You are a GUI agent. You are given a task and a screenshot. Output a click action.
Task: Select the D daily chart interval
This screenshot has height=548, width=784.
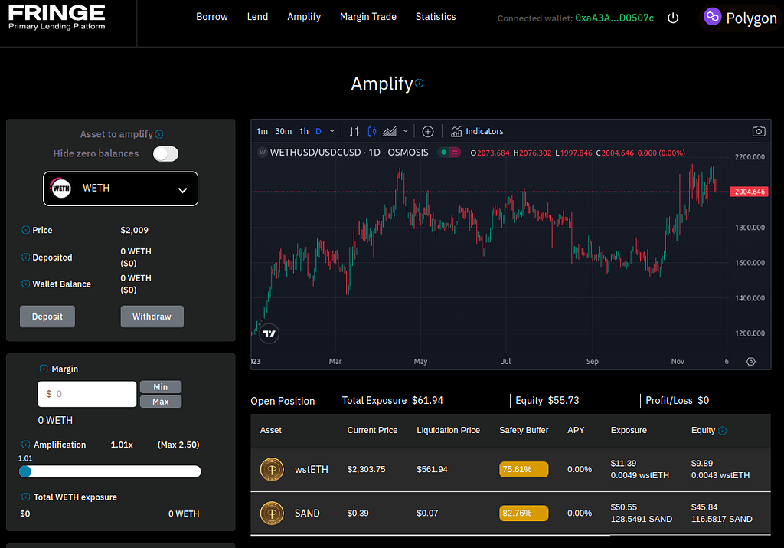[318, 131]
